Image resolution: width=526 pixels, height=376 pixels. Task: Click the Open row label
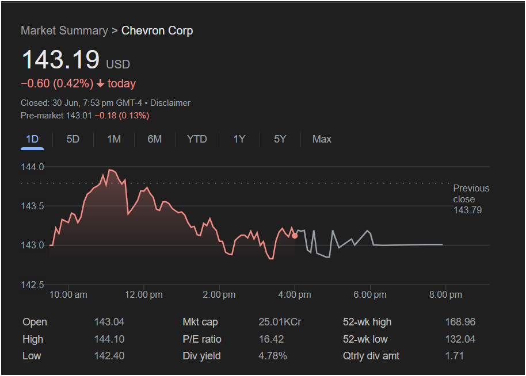click(35, 322)
